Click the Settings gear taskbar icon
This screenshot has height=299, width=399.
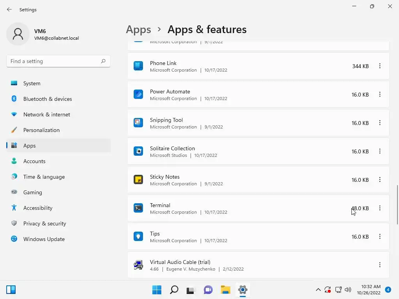[x=243, y=290]
